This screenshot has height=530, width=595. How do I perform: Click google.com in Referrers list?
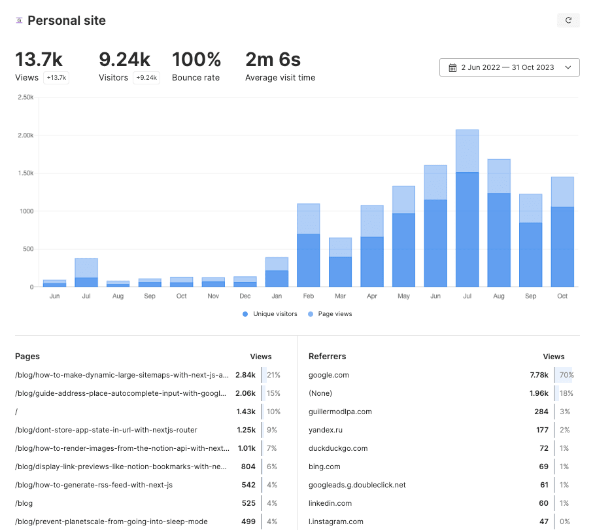click(x=329, y=375)
